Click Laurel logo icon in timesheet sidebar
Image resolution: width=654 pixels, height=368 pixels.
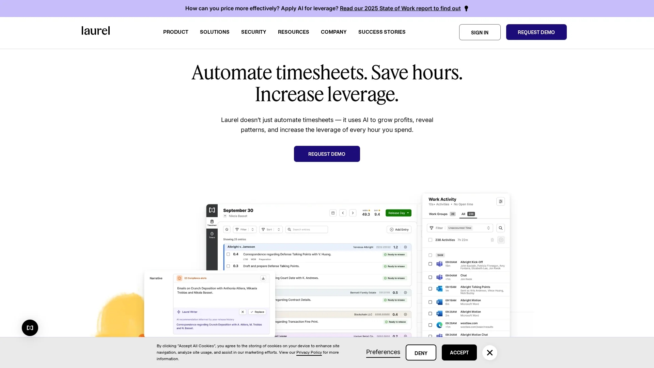tap(212, 210)
